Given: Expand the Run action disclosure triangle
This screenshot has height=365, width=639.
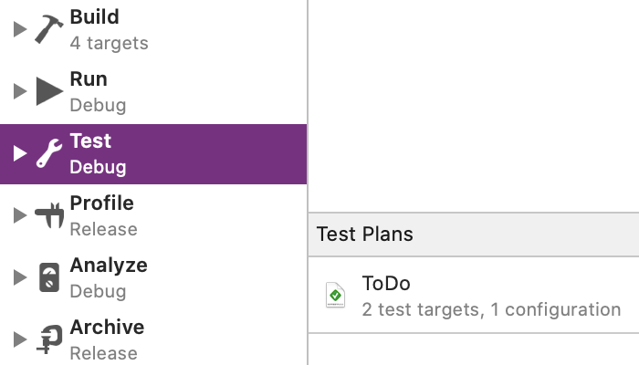Looking at the screenshot, I should [18, 91].
